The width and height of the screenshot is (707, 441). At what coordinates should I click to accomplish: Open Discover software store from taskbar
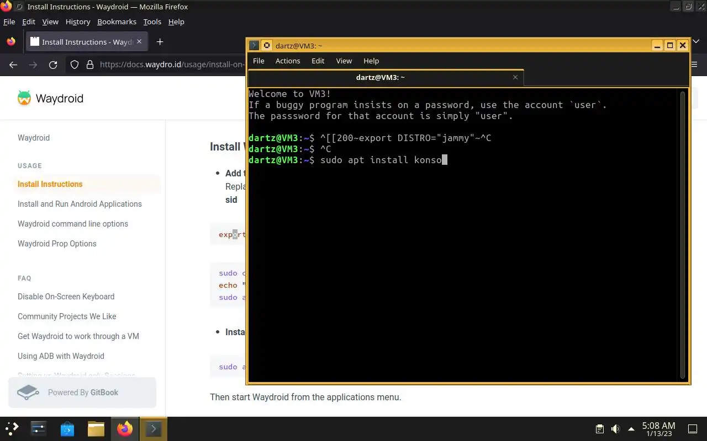(x=67, y=428)
